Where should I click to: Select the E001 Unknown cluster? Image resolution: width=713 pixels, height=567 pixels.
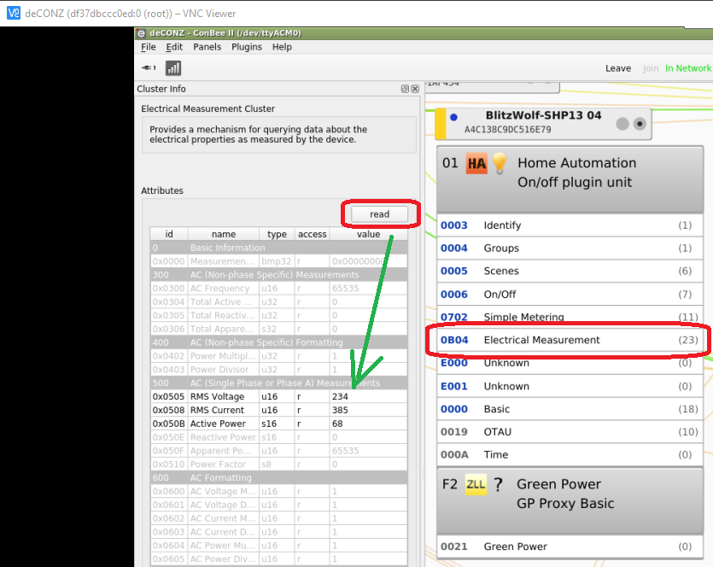570,386
